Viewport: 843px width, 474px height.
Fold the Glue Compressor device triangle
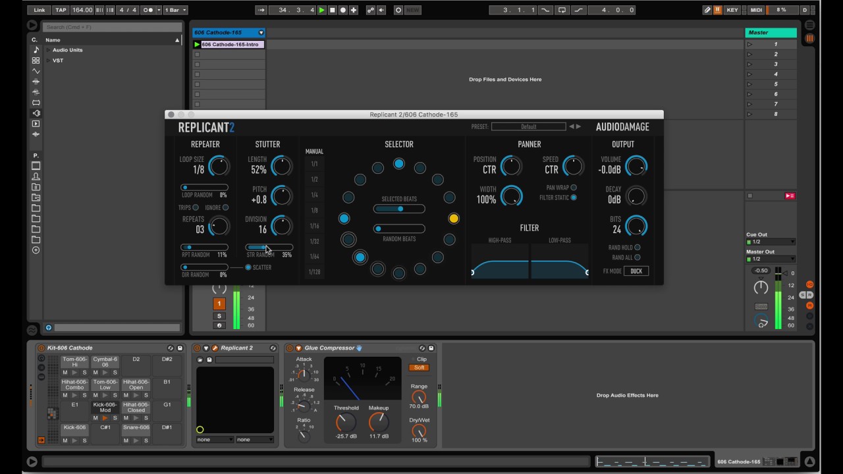pyautogui.click(x=298, y=348)
